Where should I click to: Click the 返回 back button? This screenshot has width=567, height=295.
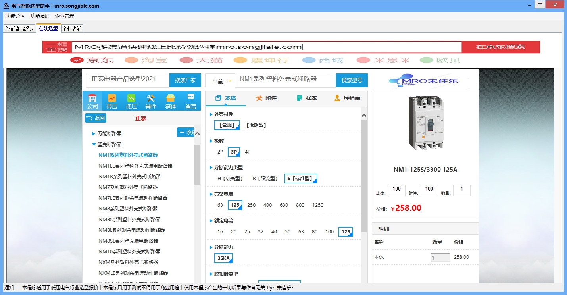96,118
